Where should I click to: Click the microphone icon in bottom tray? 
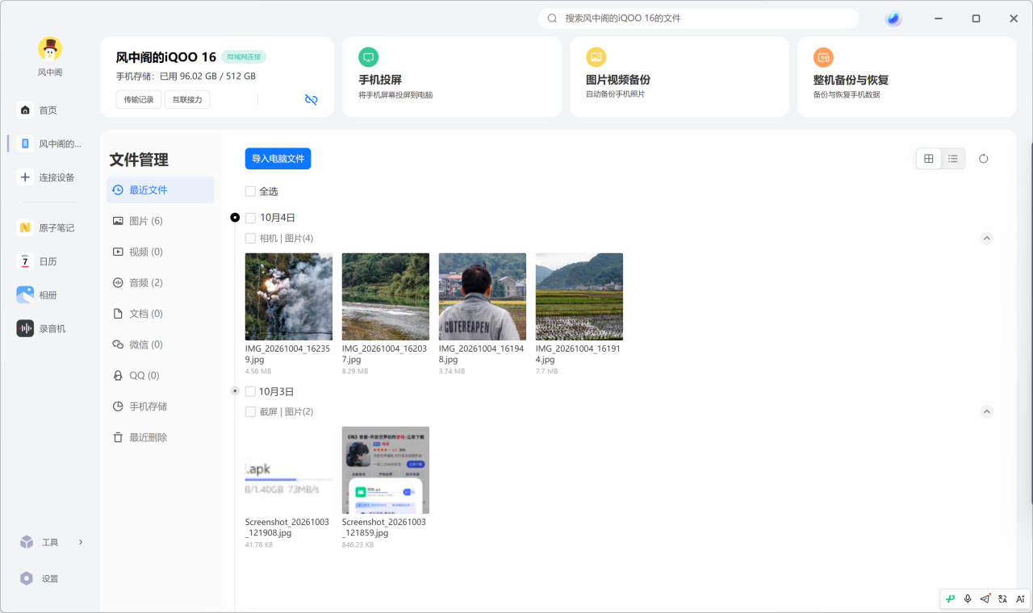click(x=968, y=599)
